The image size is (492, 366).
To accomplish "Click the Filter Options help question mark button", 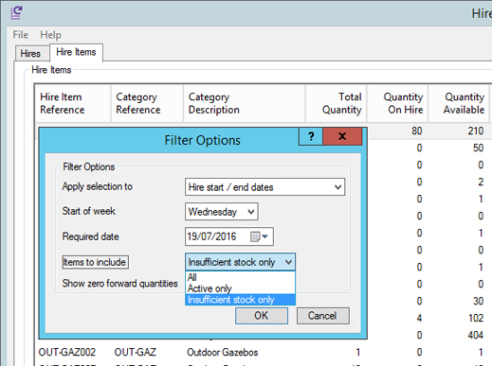I will [x=311, y=136].
